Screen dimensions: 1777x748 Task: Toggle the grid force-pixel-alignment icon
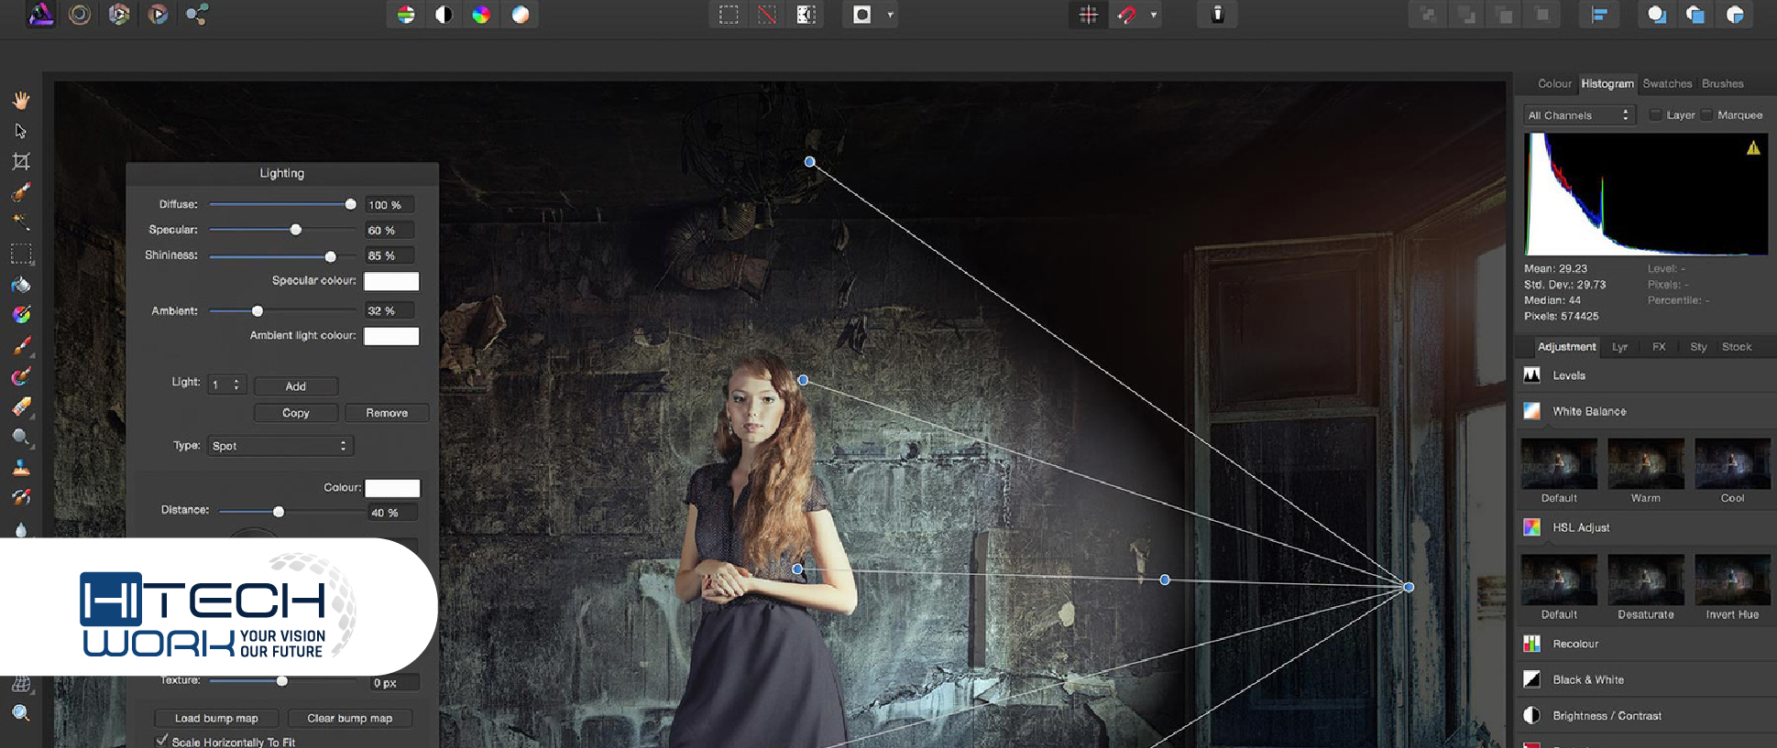[x=1088, y=15]
